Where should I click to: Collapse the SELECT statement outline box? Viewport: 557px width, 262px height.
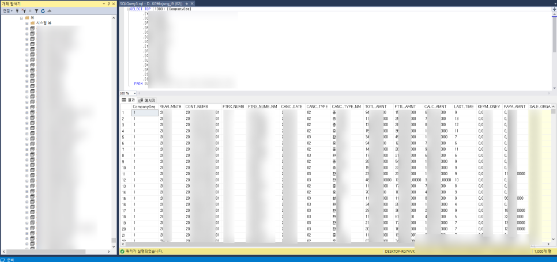(128, 9)
